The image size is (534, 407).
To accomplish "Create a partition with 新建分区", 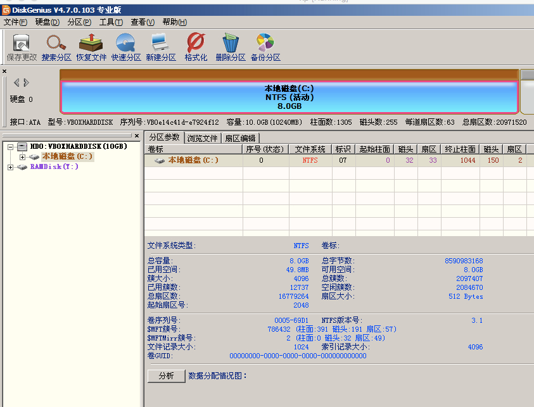I will [x=161, y=47].
